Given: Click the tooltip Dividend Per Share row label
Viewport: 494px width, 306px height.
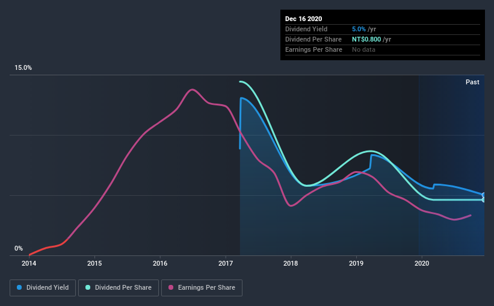Looking at the screenshot, I should 313,39.
